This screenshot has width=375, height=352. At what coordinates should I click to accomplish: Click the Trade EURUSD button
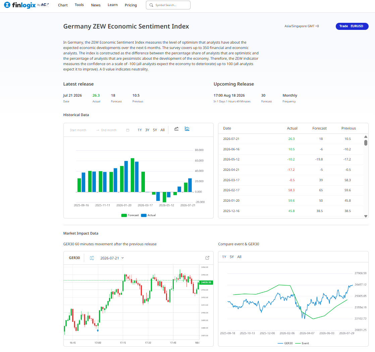point(352,26)
